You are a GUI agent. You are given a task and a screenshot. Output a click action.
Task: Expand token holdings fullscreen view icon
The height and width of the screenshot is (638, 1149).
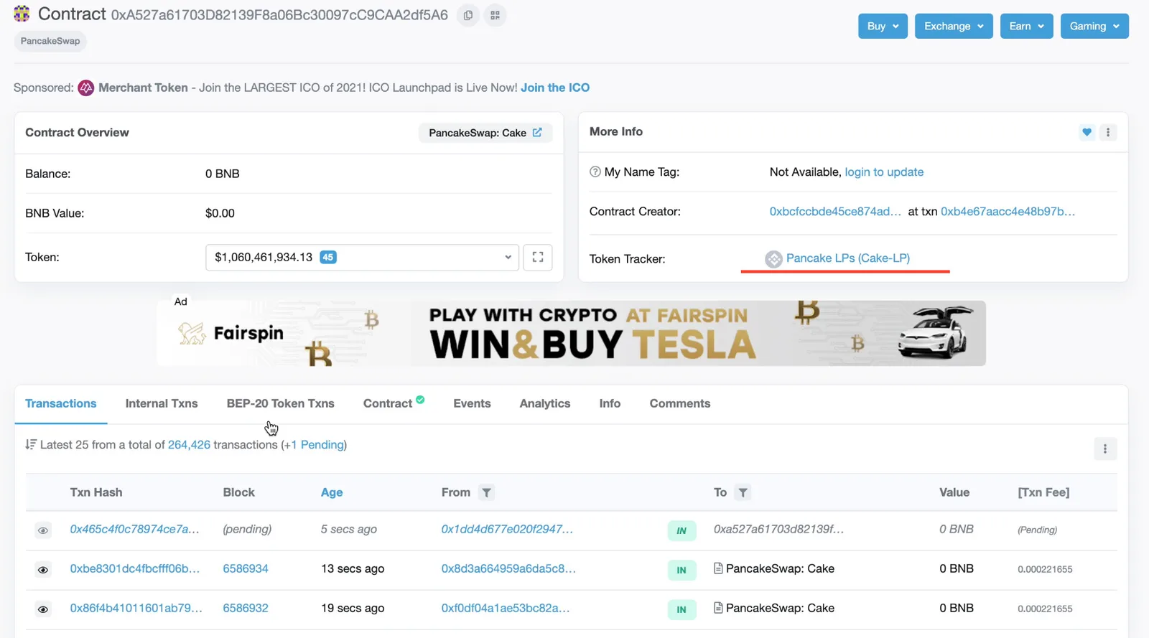click(538, 257)
